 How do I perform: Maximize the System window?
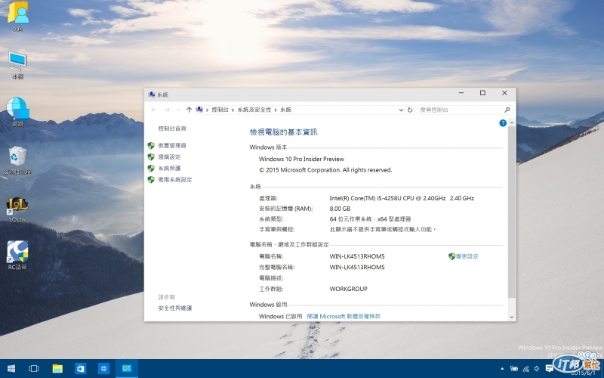coord(482,93)
